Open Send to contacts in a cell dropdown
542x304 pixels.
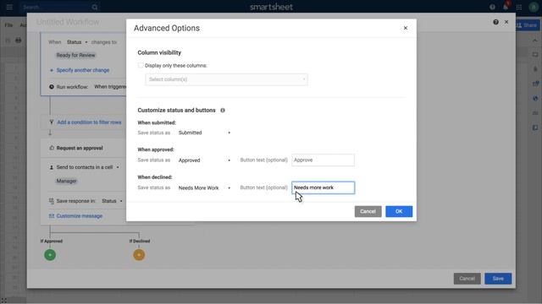pyautogui.click(x=87, y=167)
